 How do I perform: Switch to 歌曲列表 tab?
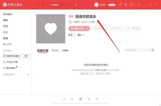click(43, 51)
